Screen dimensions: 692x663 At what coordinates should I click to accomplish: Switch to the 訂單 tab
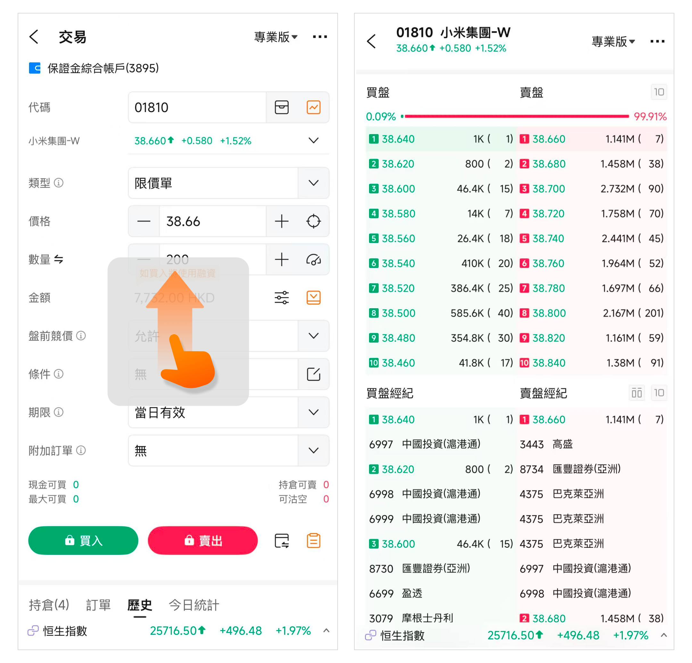coord(98,605)
